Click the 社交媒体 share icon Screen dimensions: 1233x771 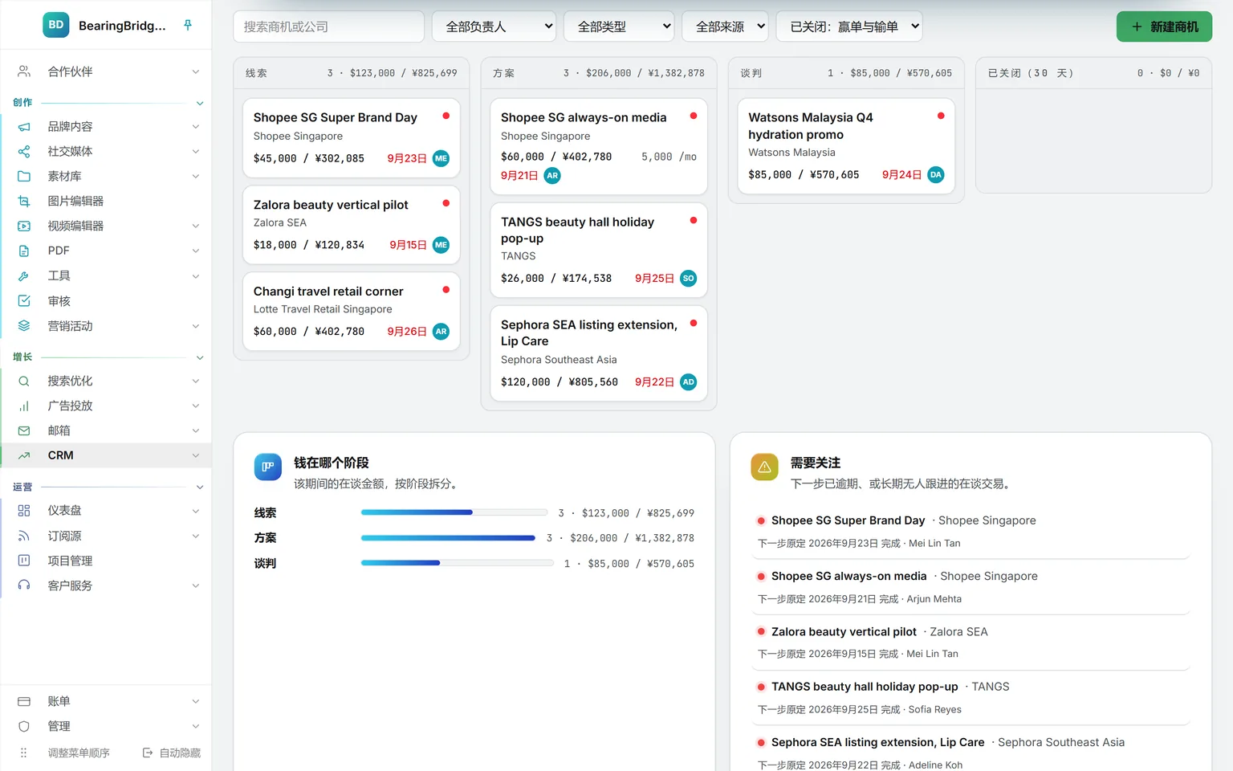tap(24, 151)
